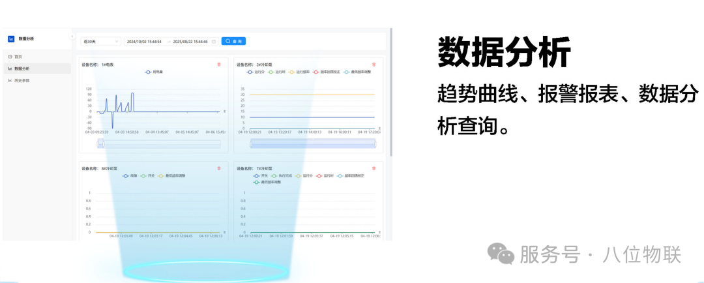Toggle 故障 legend in 8#冷却泵 chart

tap(130, 175)
